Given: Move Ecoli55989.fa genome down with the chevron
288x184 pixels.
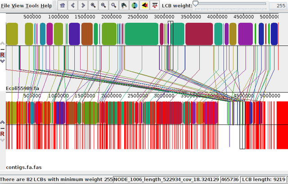Looking at the screenshot, I should click(x=2, y=61).
